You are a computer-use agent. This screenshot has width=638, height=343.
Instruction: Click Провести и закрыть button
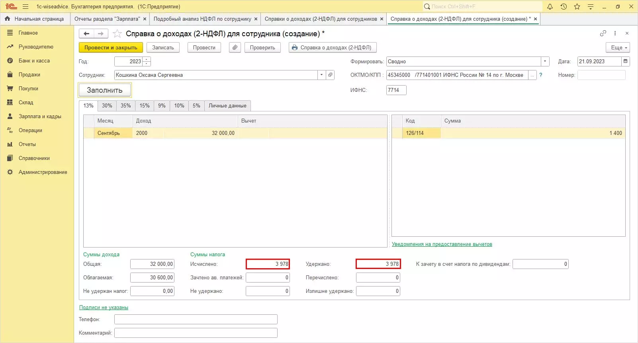(x=111, y=47)
